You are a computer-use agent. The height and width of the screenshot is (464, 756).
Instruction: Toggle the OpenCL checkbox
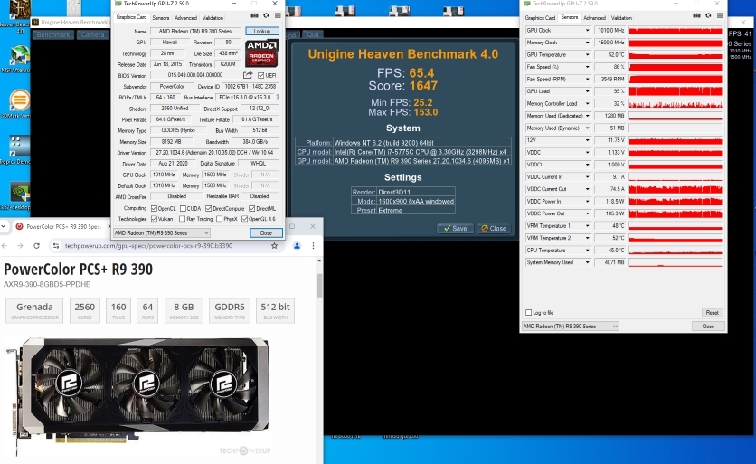155,208
